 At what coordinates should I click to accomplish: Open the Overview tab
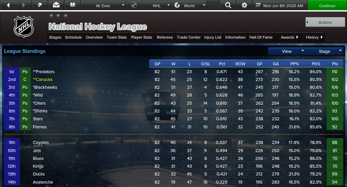94,37
